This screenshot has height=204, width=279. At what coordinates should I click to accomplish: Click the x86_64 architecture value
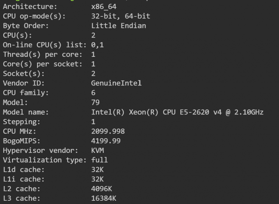(104, 7)
